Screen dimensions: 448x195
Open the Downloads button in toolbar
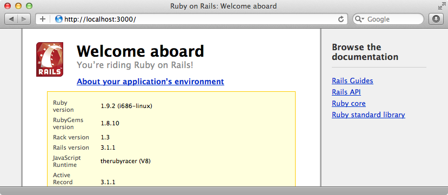(x=436, y=19)
